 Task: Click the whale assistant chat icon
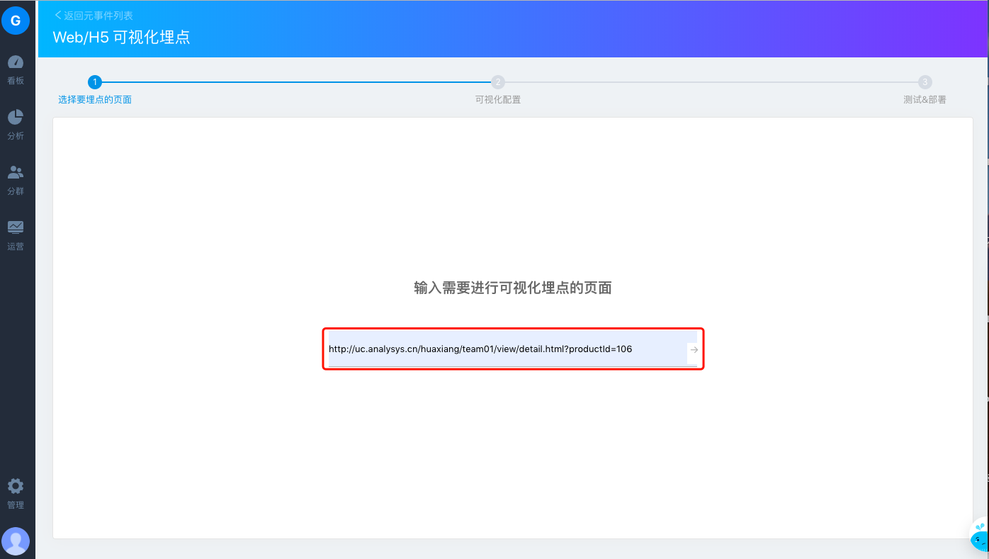[x=978, y=536]
